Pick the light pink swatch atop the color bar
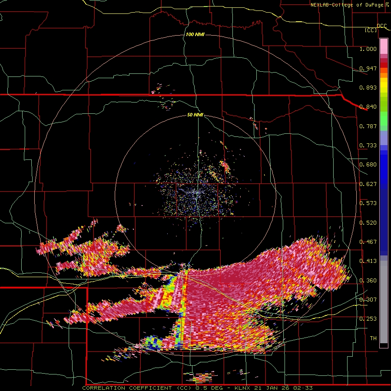 (x=384, y=46)
